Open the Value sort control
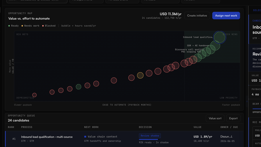This screenshot has height=147, width=261. [x=215, y=118]
